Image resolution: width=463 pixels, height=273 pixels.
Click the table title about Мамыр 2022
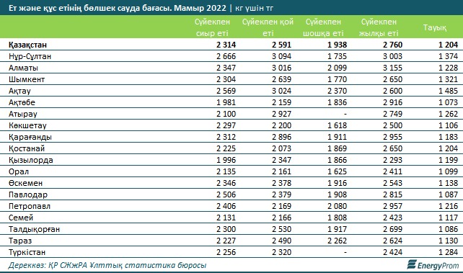coord(141,8)
